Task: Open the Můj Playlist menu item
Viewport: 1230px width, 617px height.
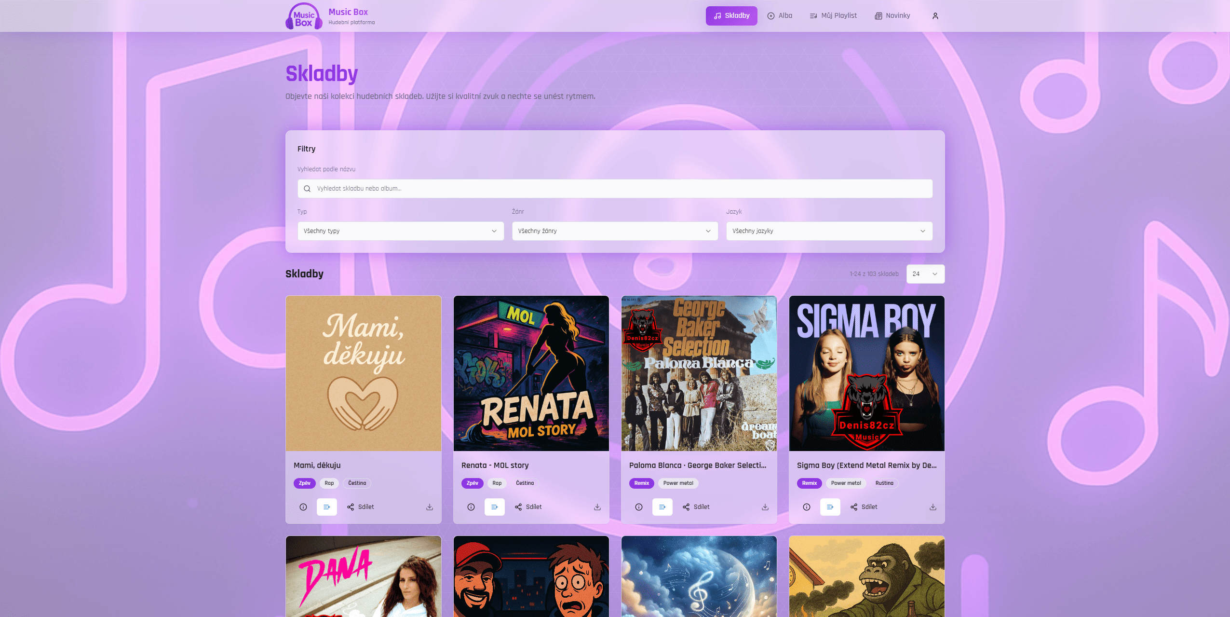Action: coord(833,16)
